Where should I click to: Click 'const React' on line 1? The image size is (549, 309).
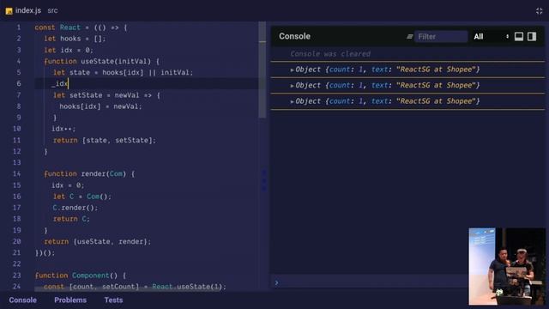pyautogui.click(x=57, y=27)
